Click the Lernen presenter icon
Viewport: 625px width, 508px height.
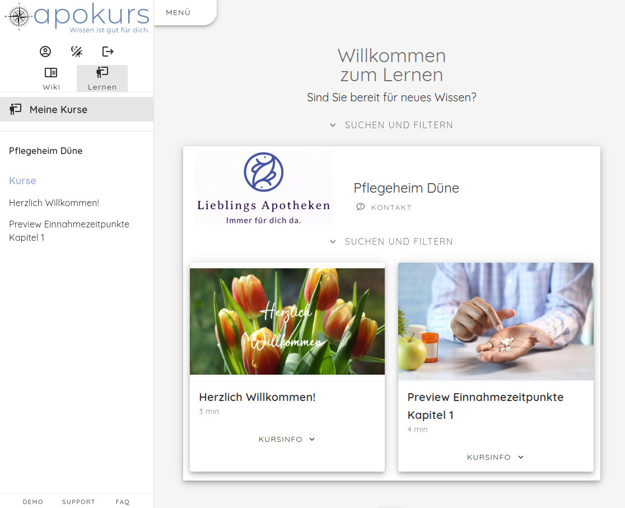102,72
